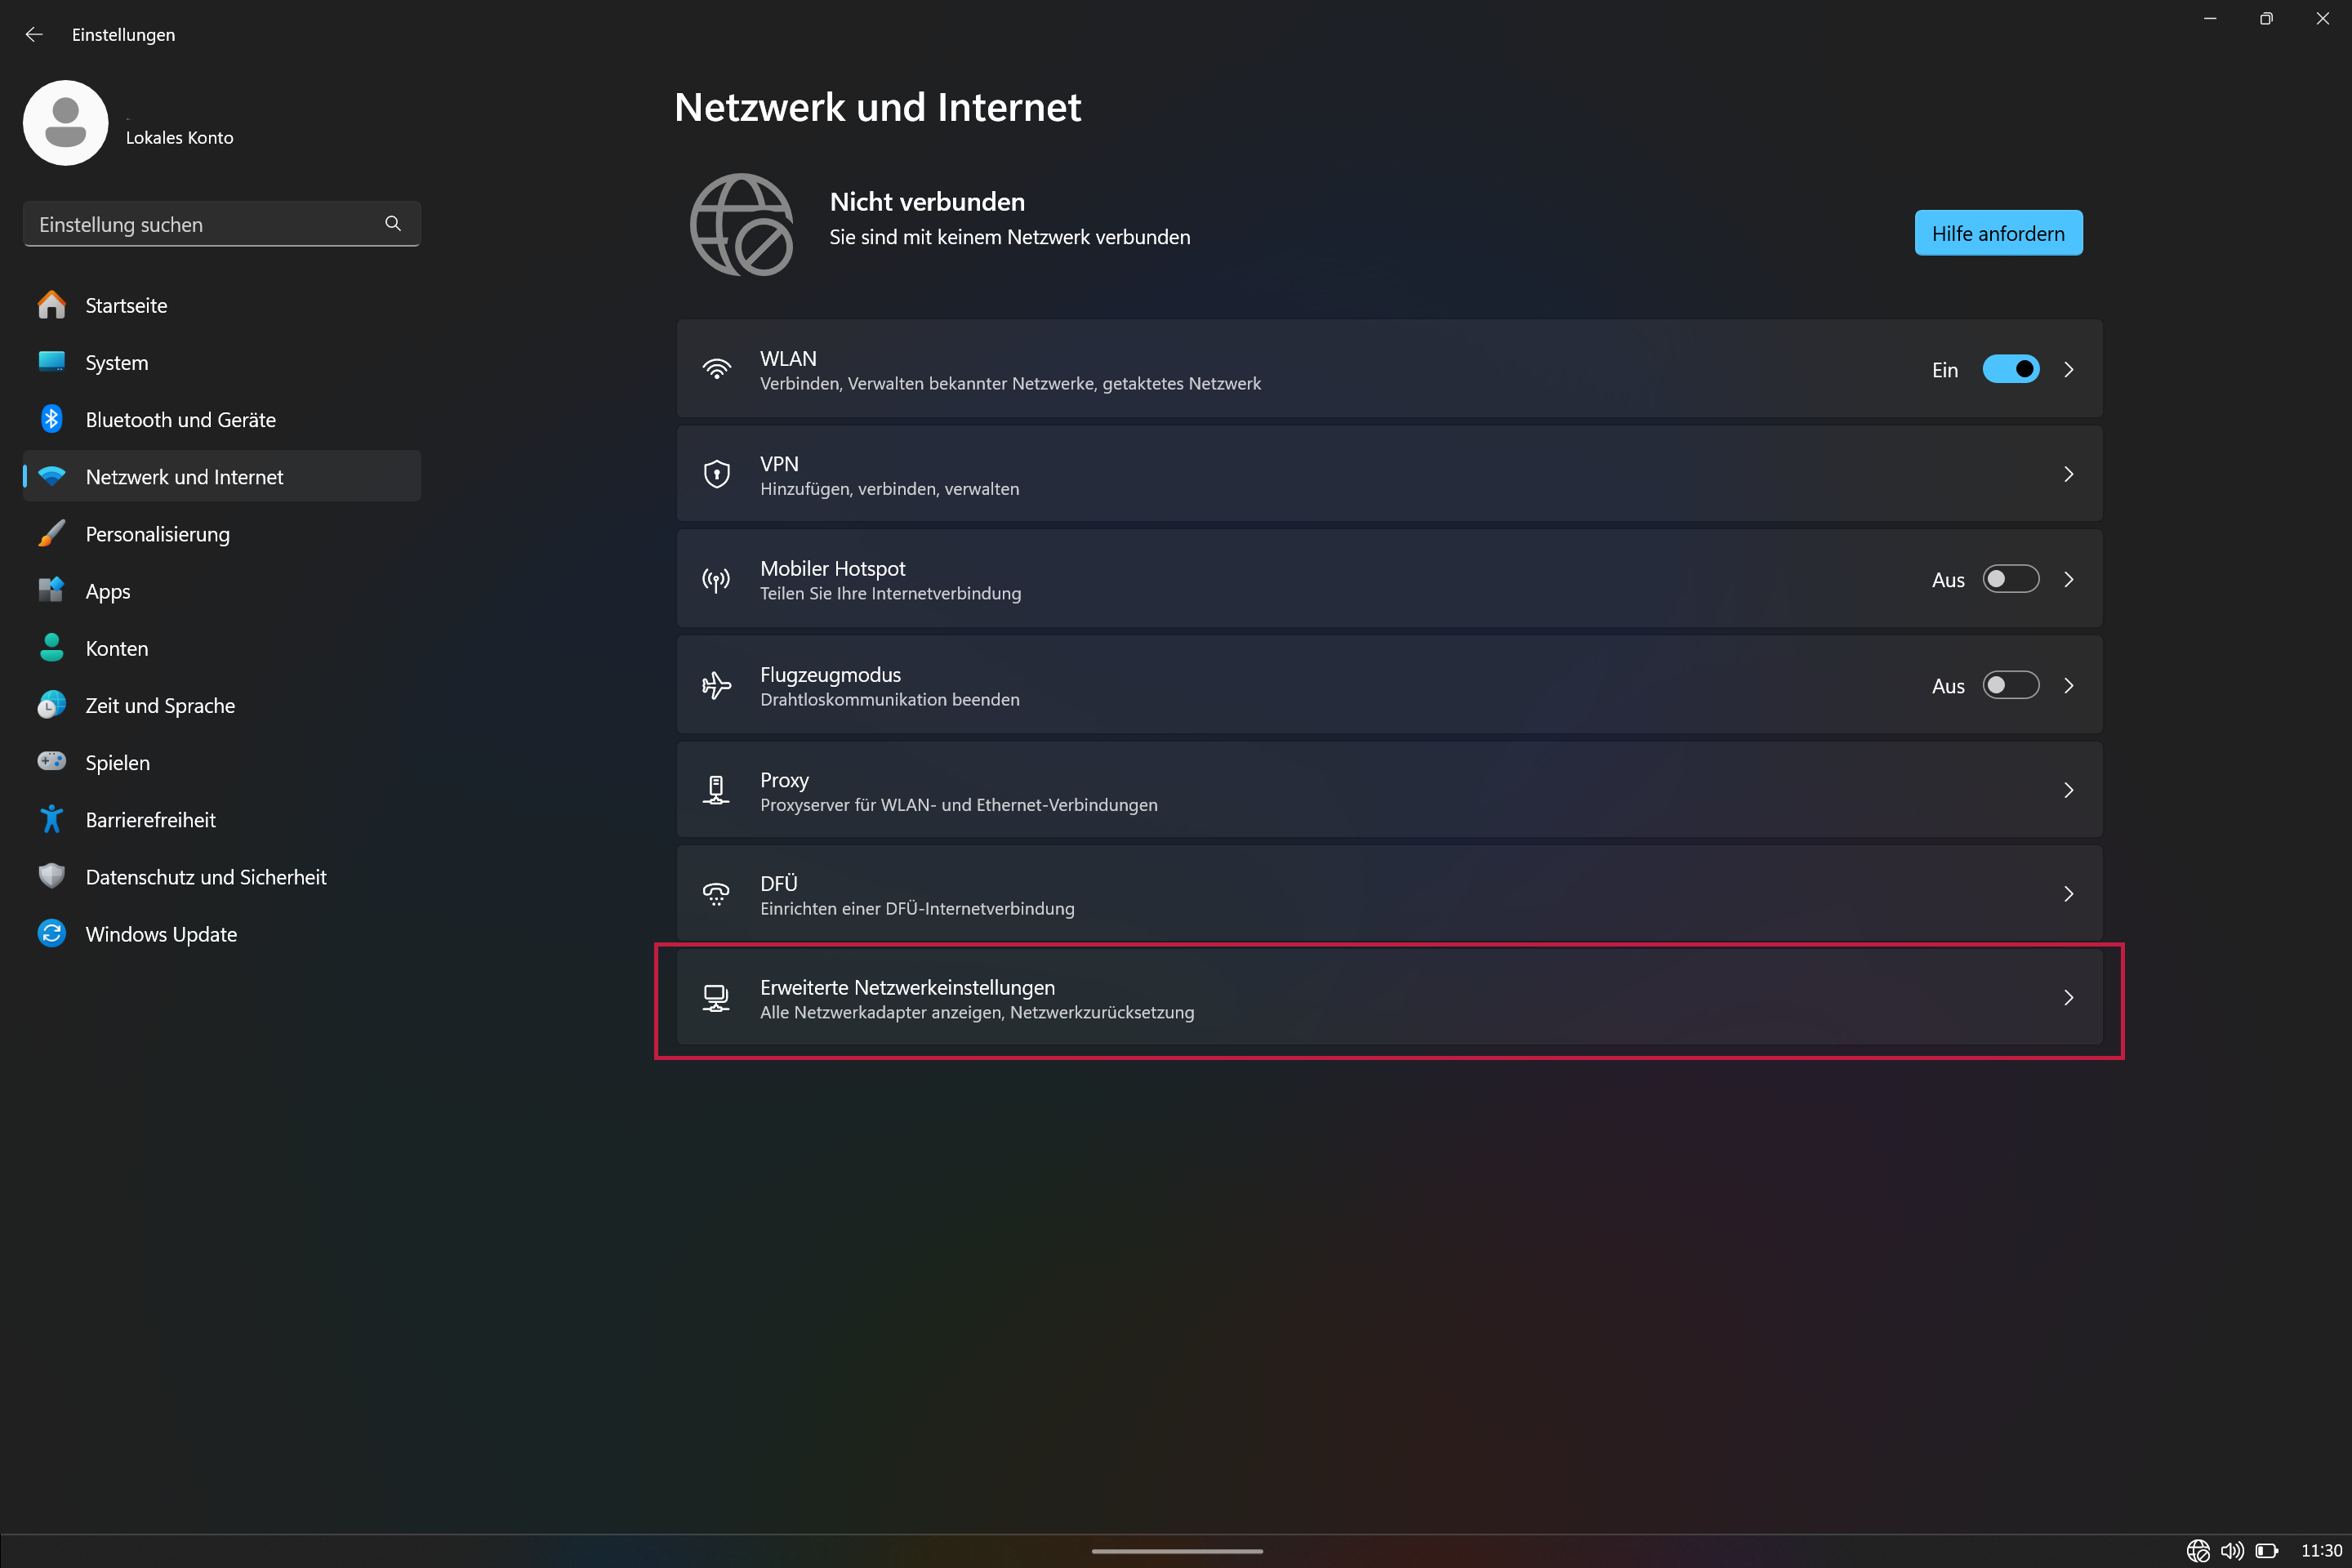
Task: Click the VPN shield icon
Action: (716, 474)
